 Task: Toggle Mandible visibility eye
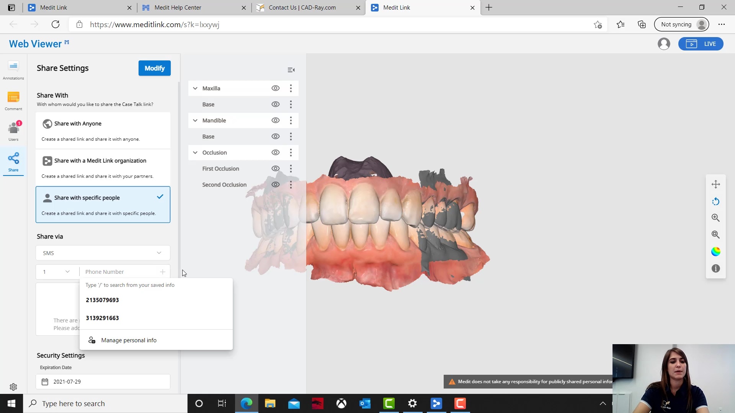[275, 120]
